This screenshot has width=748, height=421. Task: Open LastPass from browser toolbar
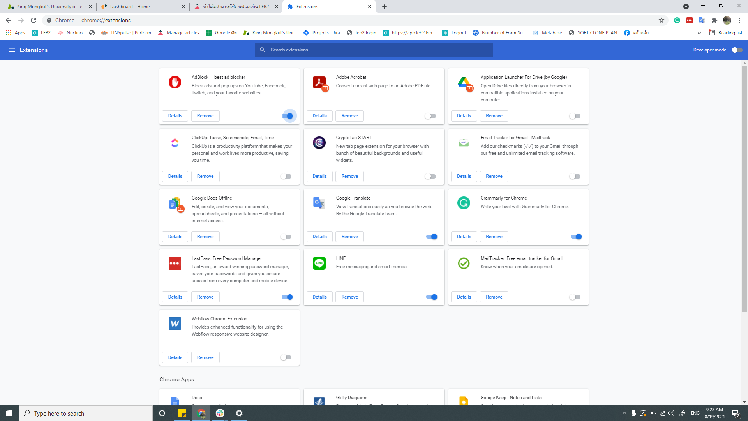pos(690,20)
